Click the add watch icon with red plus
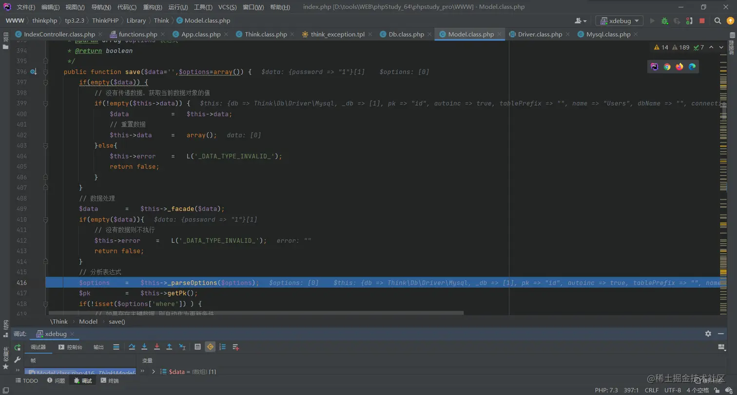Viewport: 737px width, 395px height. 235,347
